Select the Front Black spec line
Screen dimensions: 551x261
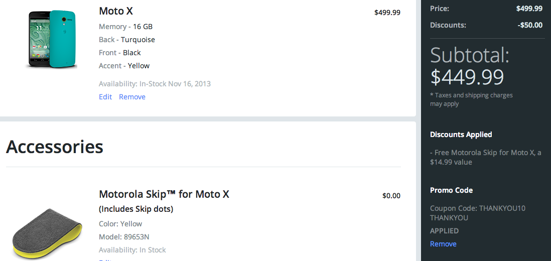tap(120, 53)
